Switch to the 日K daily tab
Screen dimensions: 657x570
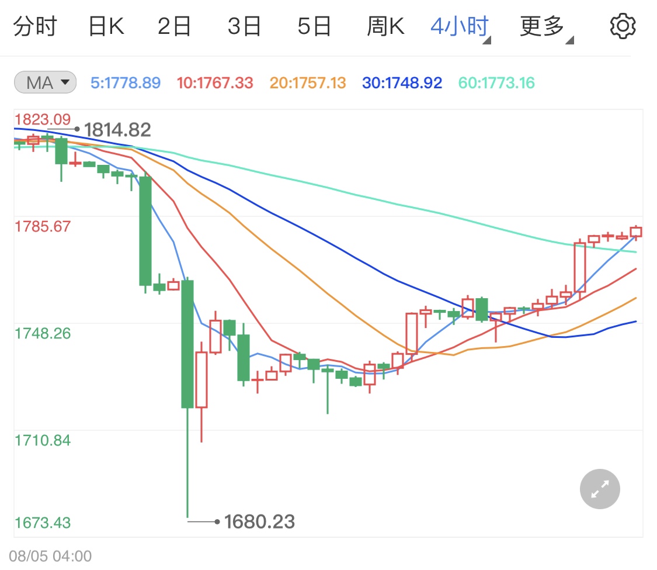(105, 25)
